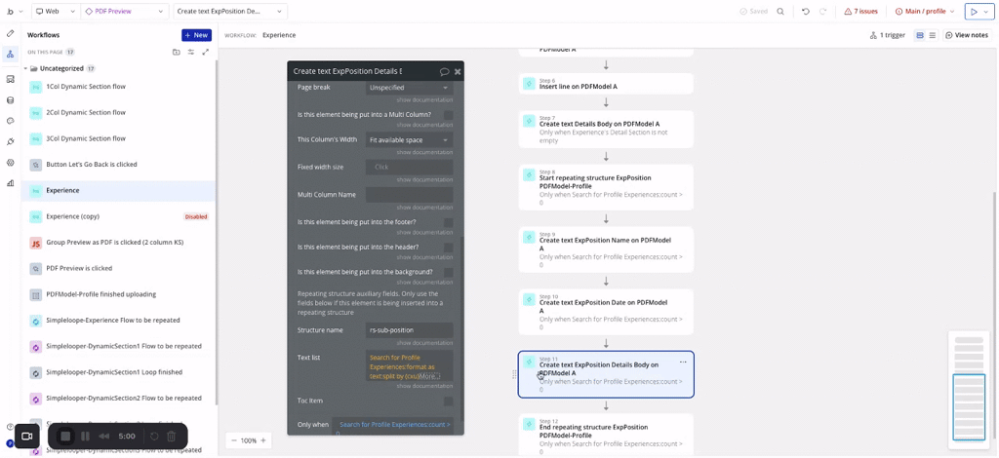The image size is (999, 458).
Task: Open the Bubble logo menu dropdown
Action: point(14,12)
